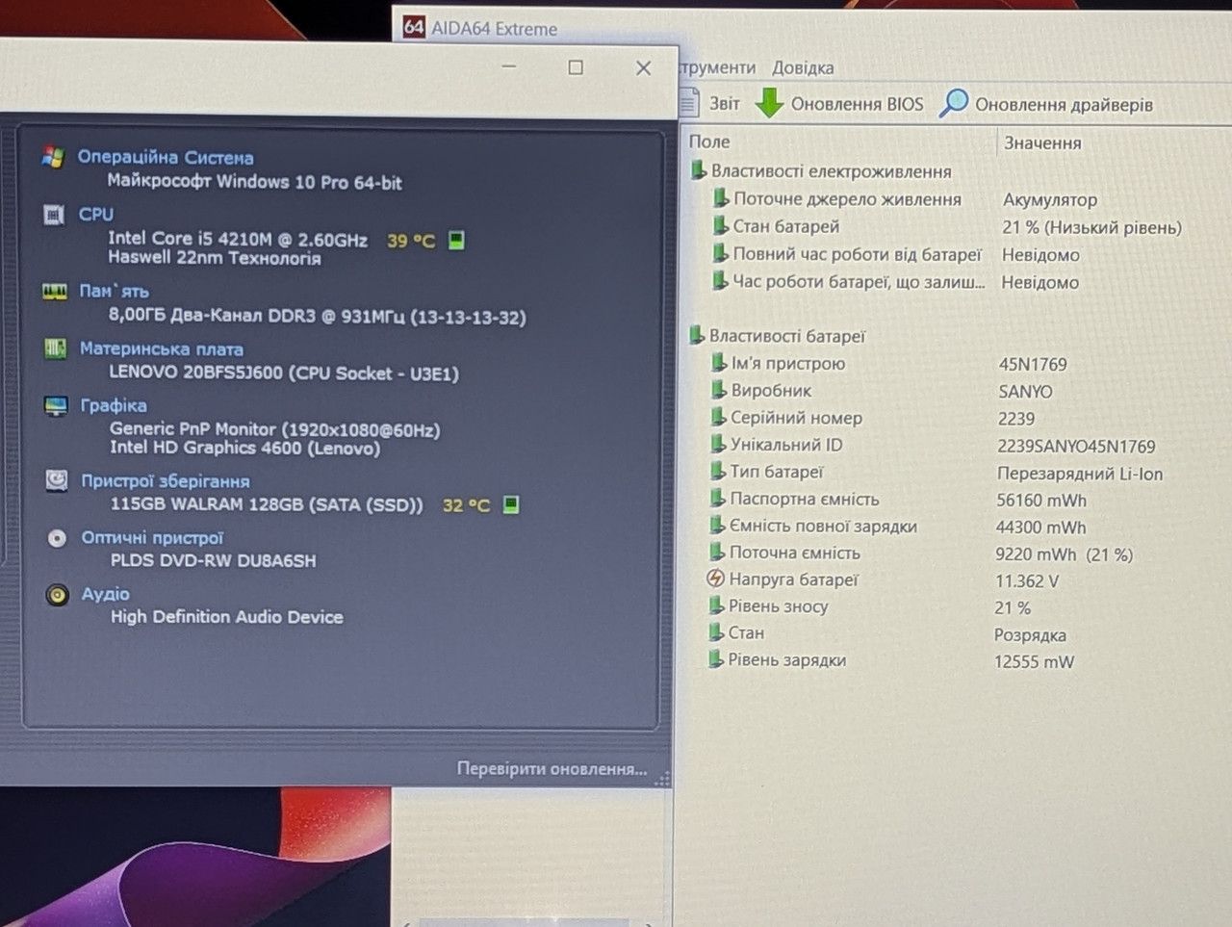Click the Напруга батареї voltage icon

(x=715, y=579)
